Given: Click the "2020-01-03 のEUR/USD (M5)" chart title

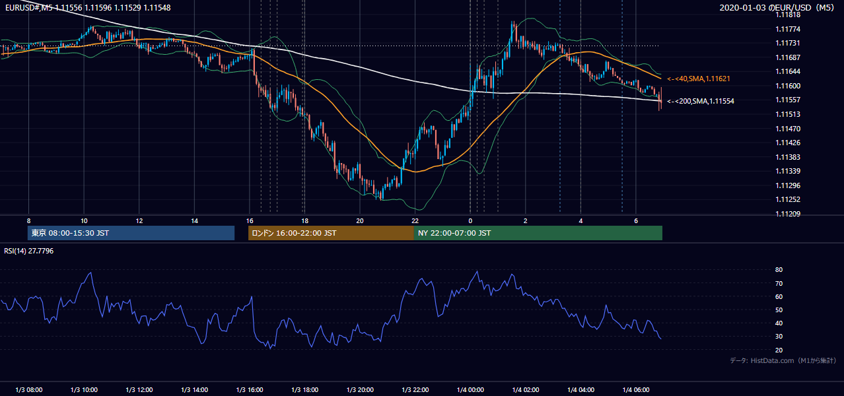Looking at the screenshot, I should tap(778, 7).
